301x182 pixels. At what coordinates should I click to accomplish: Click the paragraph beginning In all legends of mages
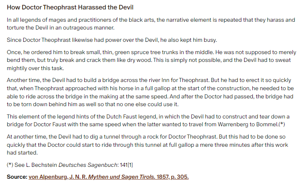click(151, 24)
